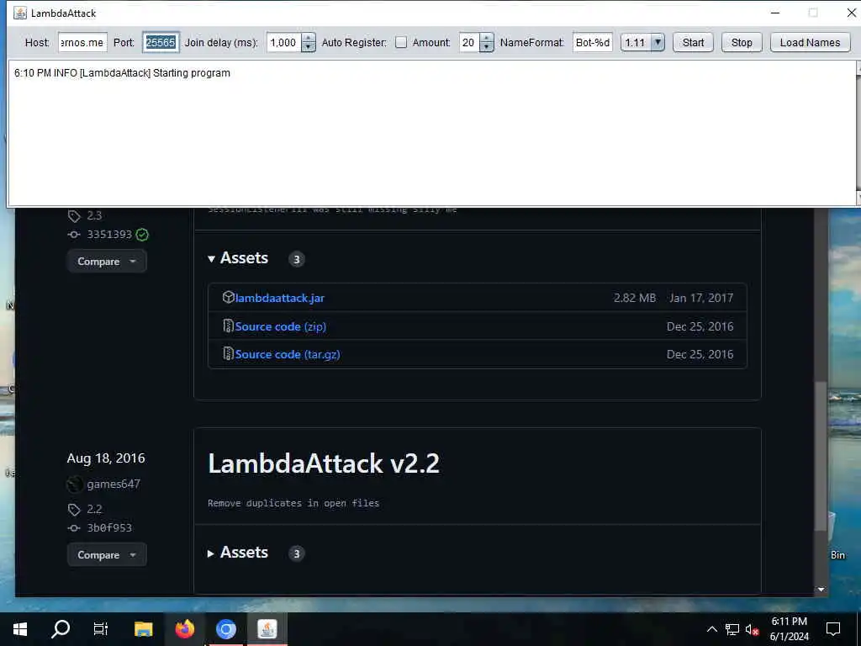Open tag 2.2 link
This screenshot has width=861, height=646.
pyautogui.click(x=94, y=509)
